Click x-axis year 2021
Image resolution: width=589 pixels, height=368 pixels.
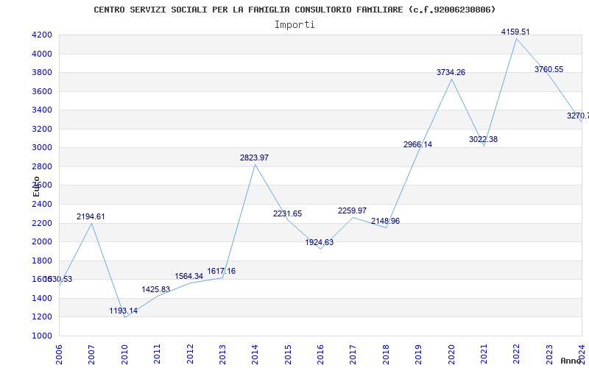click(484, 354)
